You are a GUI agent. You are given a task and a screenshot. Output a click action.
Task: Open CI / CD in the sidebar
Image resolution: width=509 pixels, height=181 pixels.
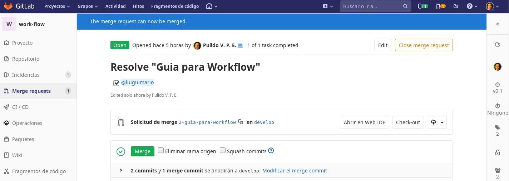[38, 107]
